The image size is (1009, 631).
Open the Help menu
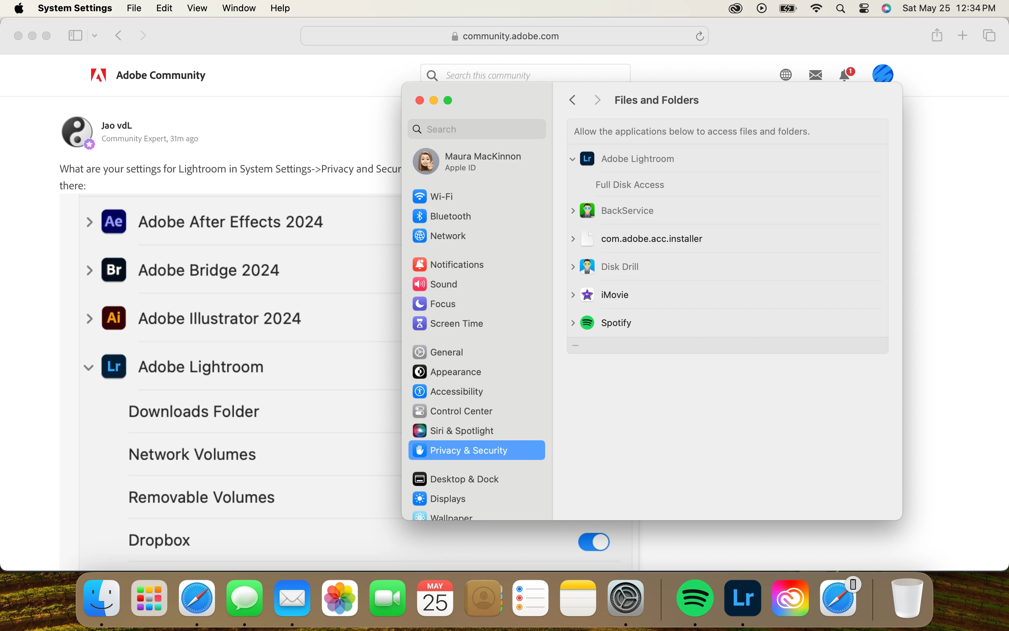pyautogui.click(x=280, y=8)
